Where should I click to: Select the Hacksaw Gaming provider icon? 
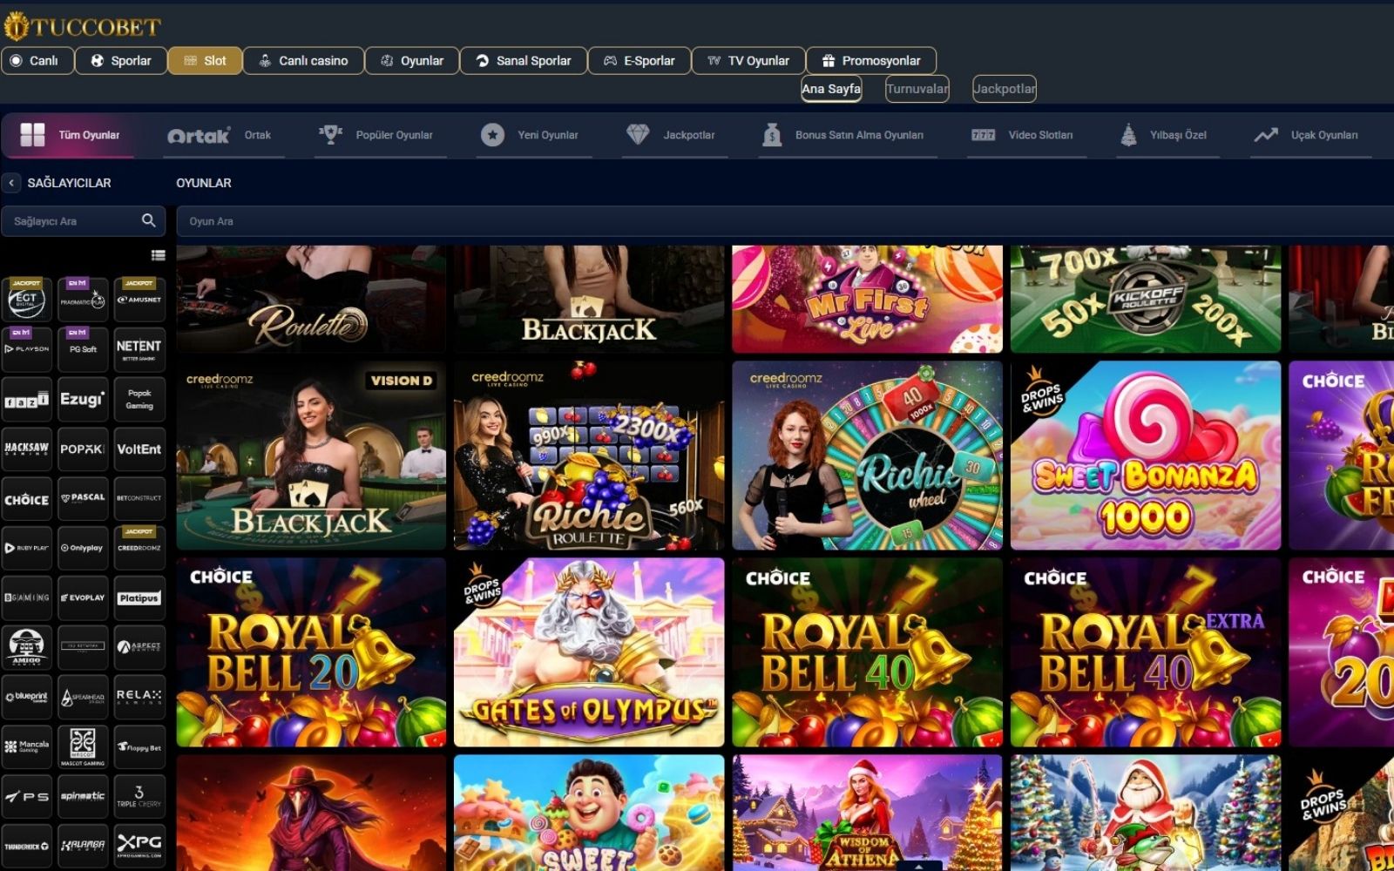tap(27, 449)
